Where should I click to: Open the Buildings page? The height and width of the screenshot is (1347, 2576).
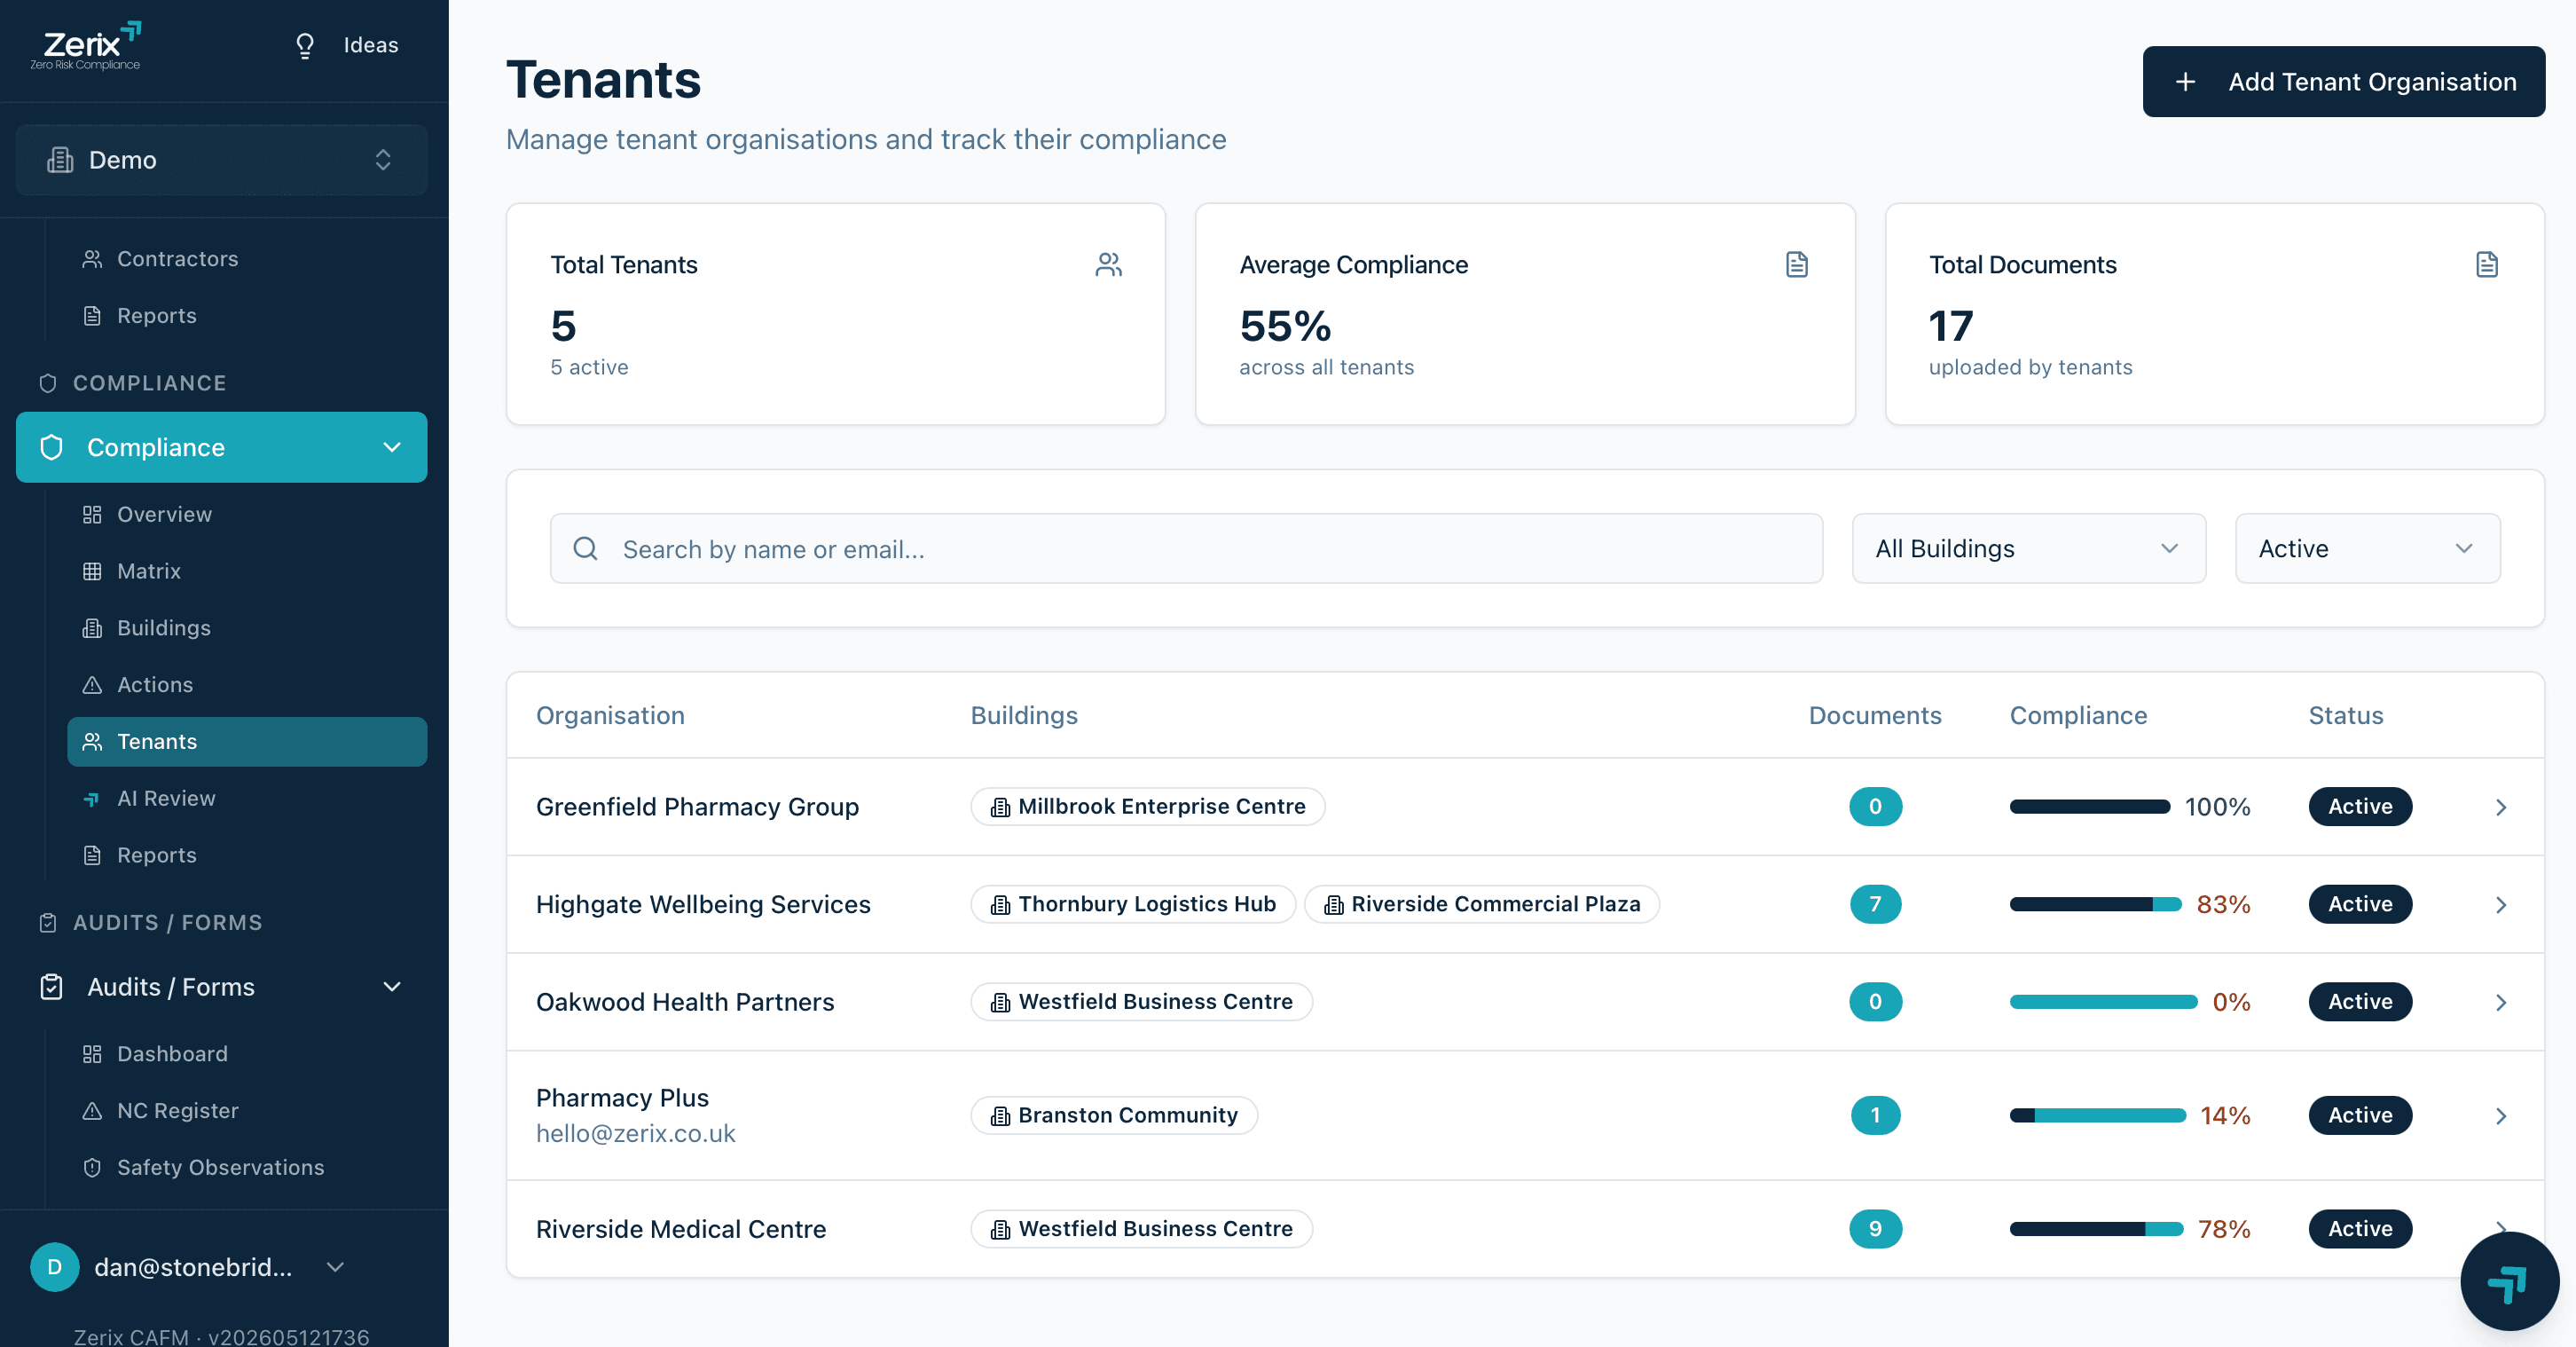[247, 628]
